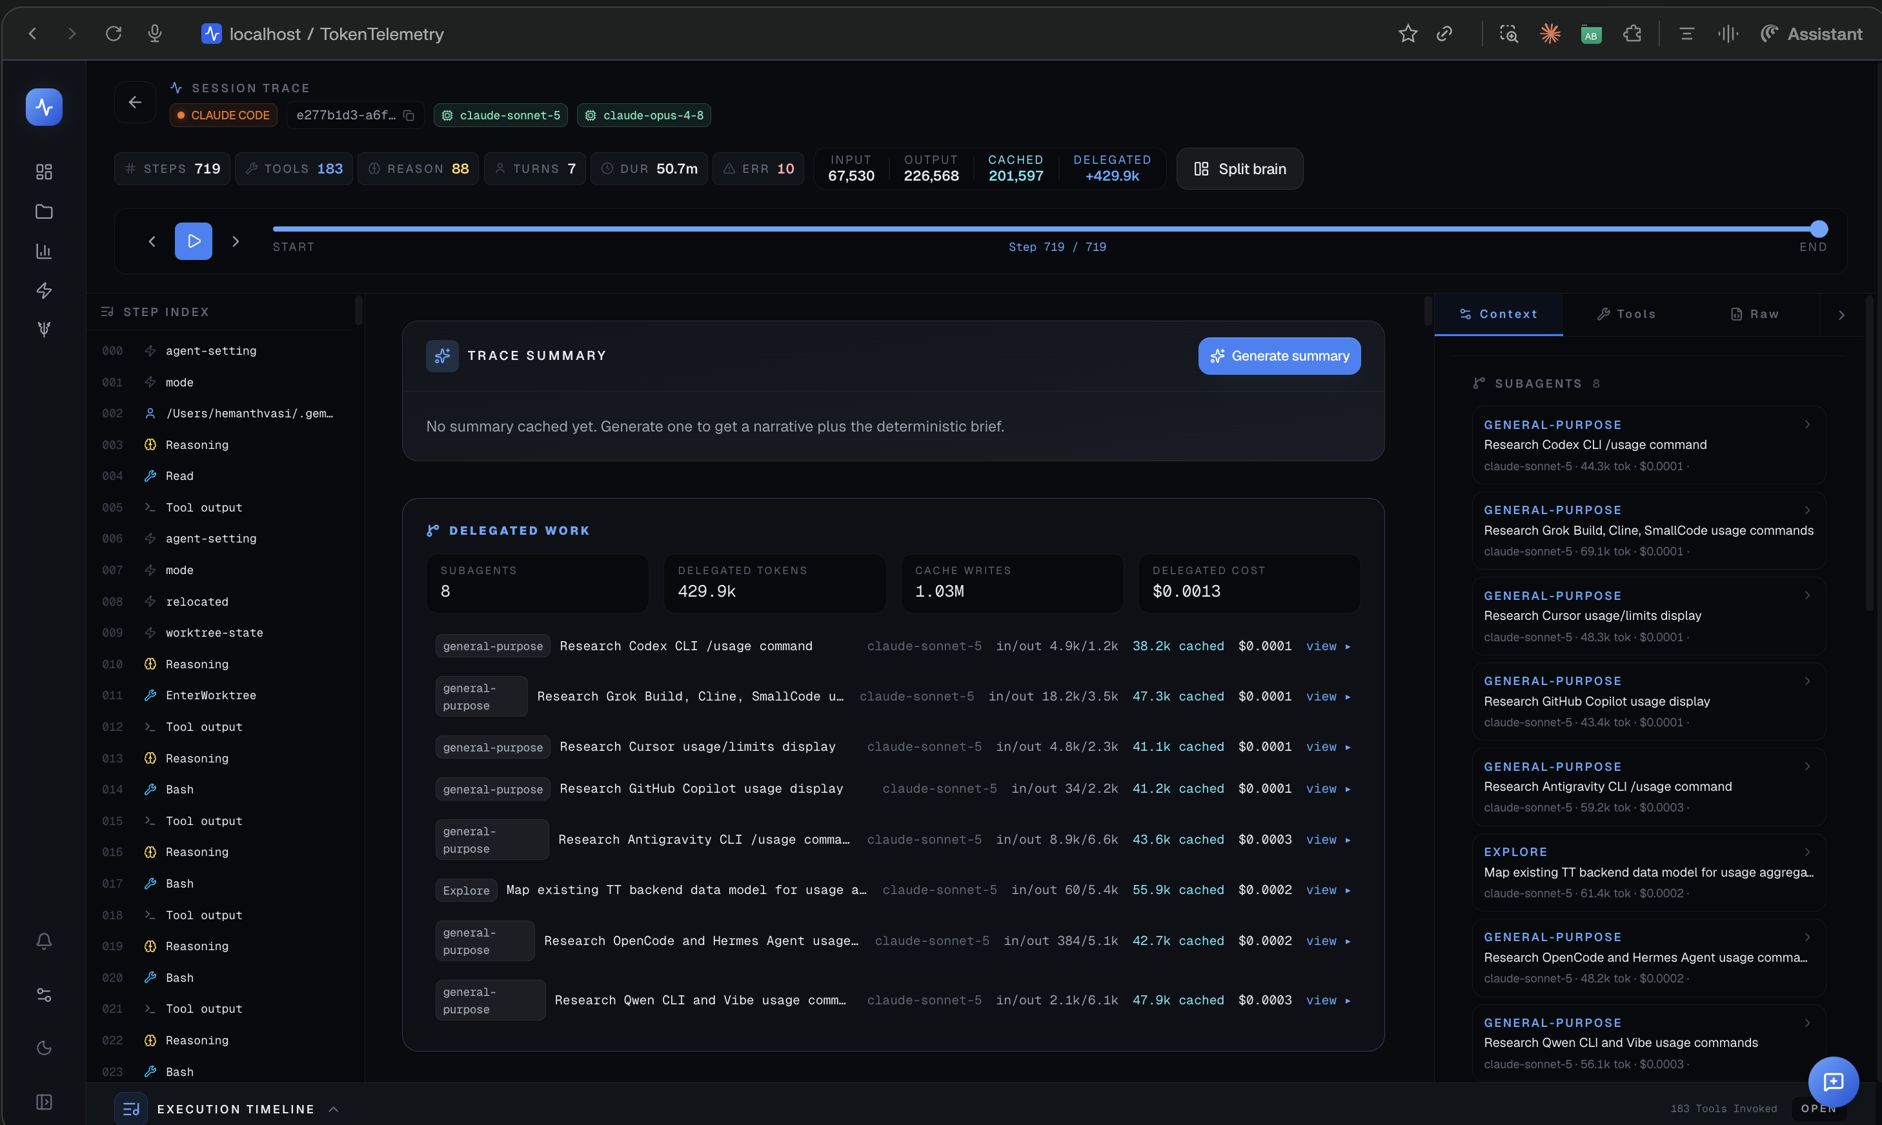Open the chat bubble floating button
The height and width of the screenshot is (1125, 1882).
1833,1082
